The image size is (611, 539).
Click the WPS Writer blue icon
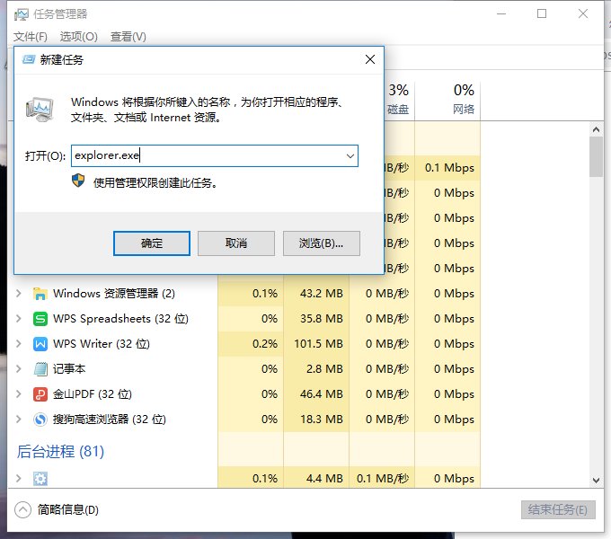(x=40, y=344)
